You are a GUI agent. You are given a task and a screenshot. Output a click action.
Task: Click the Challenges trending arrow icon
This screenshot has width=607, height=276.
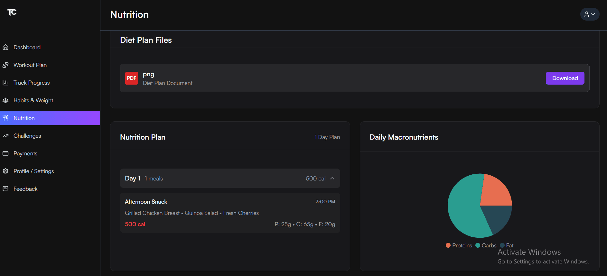(5, 136)
